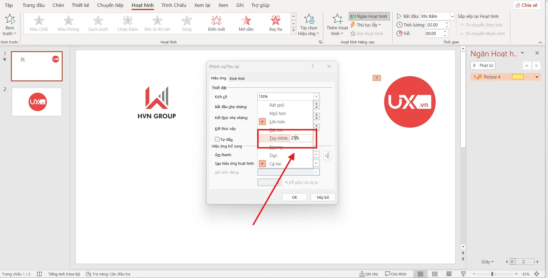
Task: Open Thêm Hoạt hình add animation
Action: [x=337, y=25]
